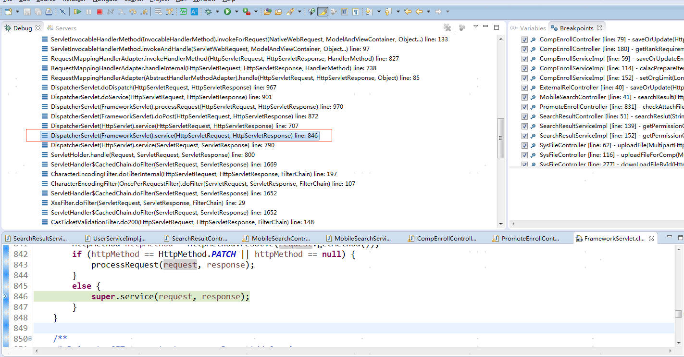Uncheck MobileSearchController line 41 breakpoint
The height and width of the screenshot is (357, 684).
coord(524,97)
